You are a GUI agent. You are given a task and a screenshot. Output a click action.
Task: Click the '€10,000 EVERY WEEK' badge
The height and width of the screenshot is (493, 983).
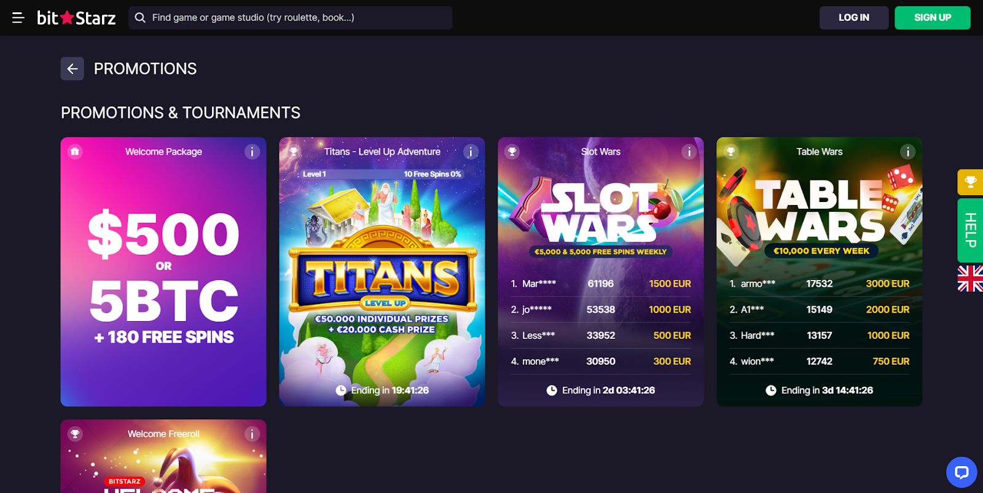click(821, 250)
